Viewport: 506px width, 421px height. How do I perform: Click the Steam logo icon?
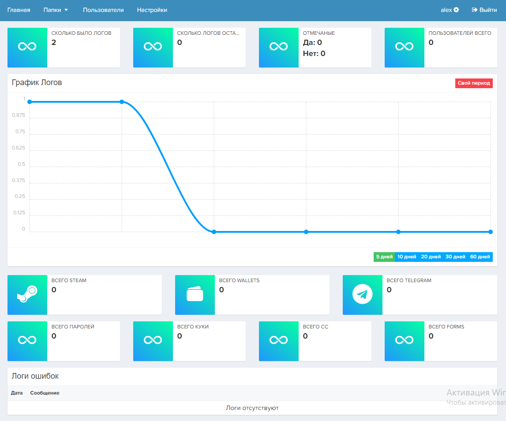(27, 294)
